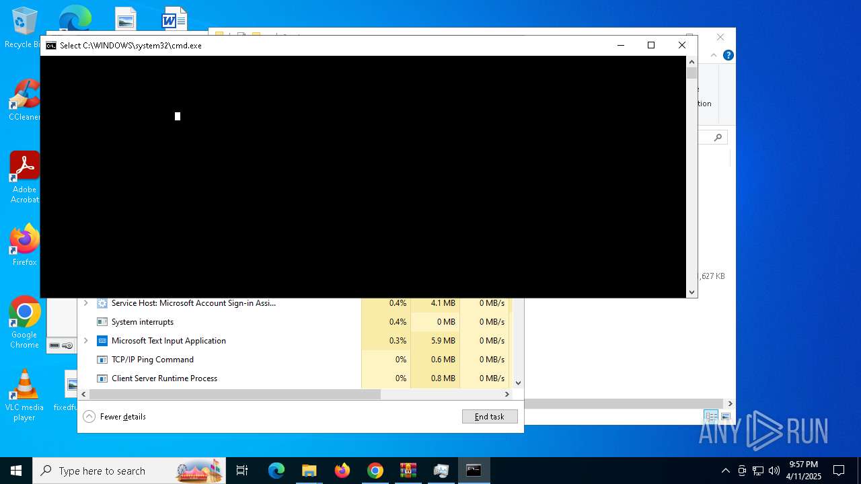861x484 pixels.
Task: Show hidden tray icons chevron
Action: [725, 471]
